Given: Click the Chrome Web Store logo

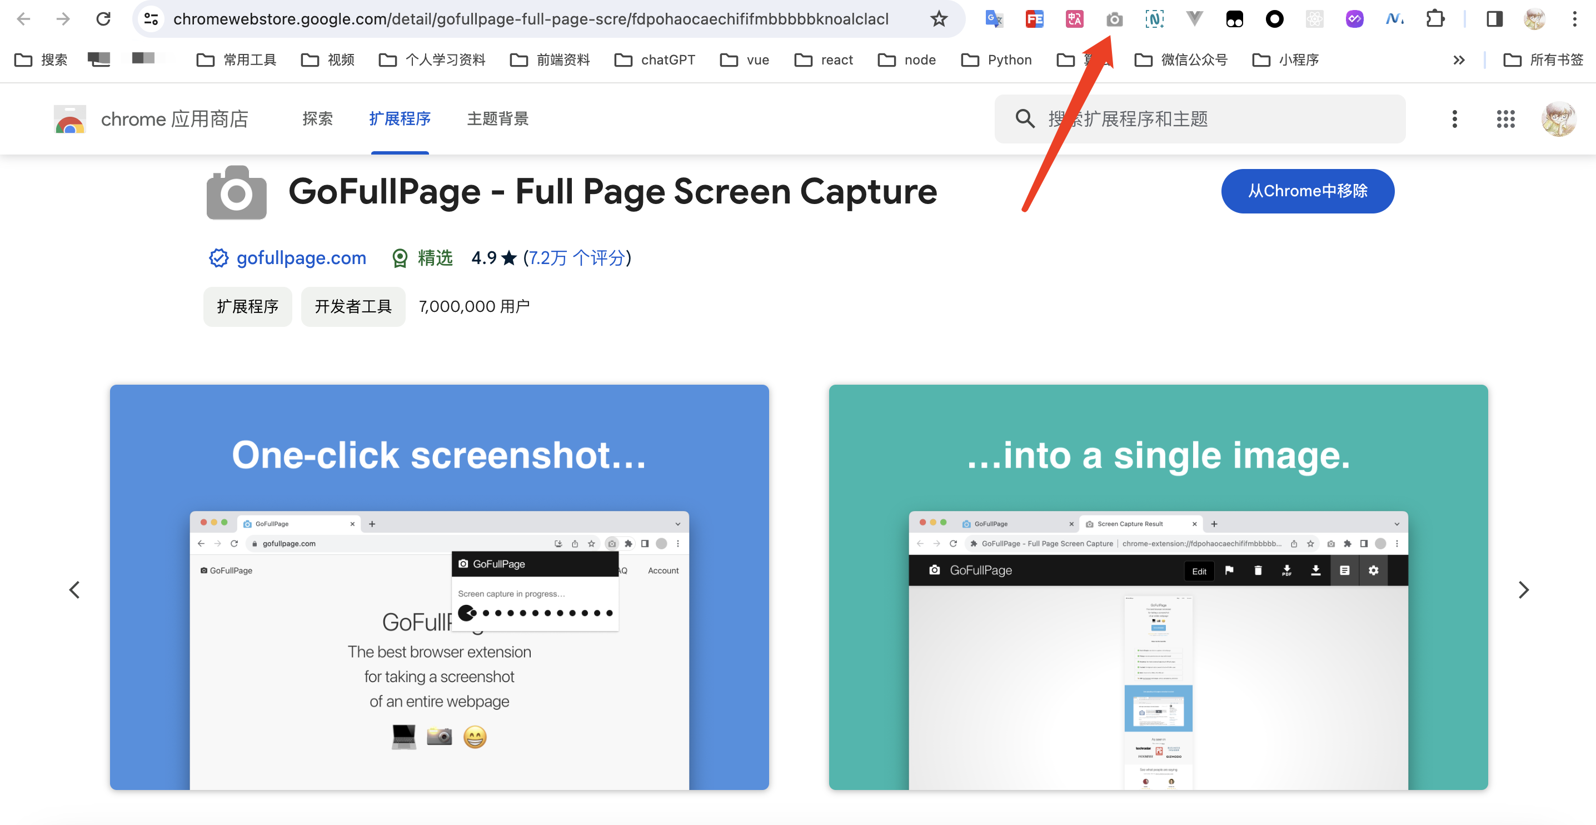Looking at the screenshot, I should pyautogui.click(x=70, y=119).
